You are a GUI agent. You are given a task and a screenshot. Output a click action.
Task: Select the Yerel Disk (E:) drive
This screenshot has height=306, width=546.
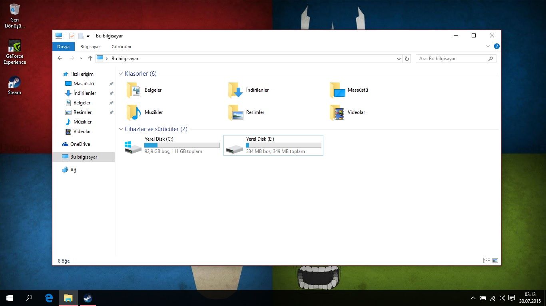pyautogui.click(x=273, y=145)
